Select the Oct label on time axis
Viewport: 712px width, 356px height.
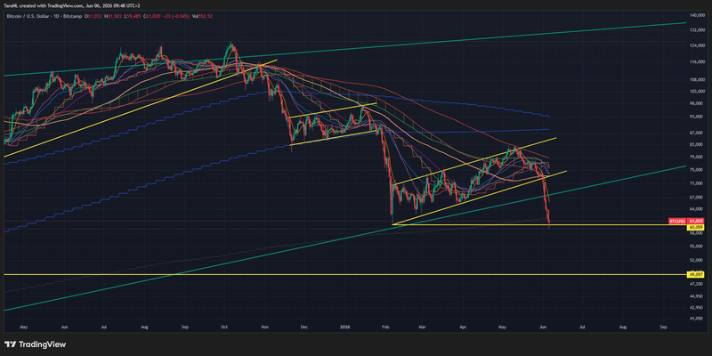point(225,326)
